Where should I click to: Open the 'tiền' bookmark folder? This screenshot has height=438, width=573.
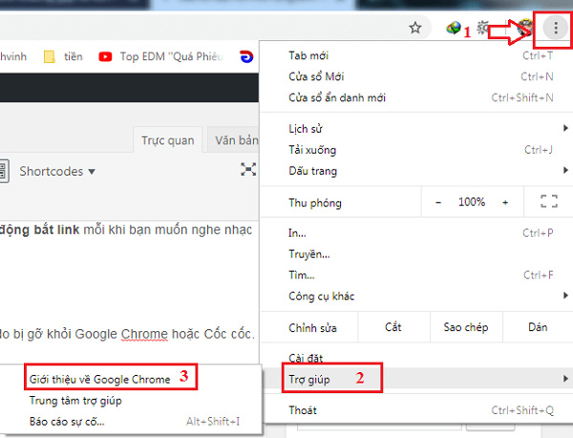click(63, 56)
